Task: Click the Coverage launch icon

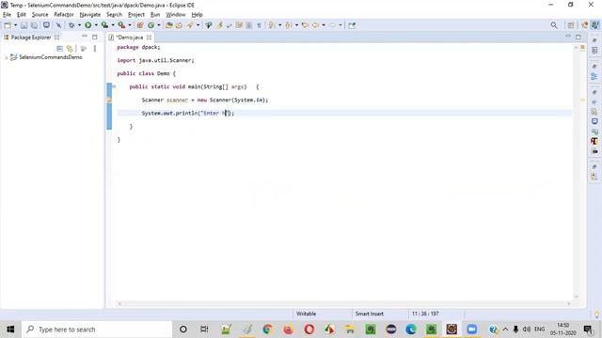Action: pyautogui.click(x=104, y=25)
